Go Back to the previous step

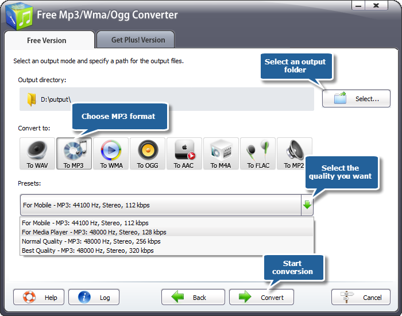[x=193, y=297]
